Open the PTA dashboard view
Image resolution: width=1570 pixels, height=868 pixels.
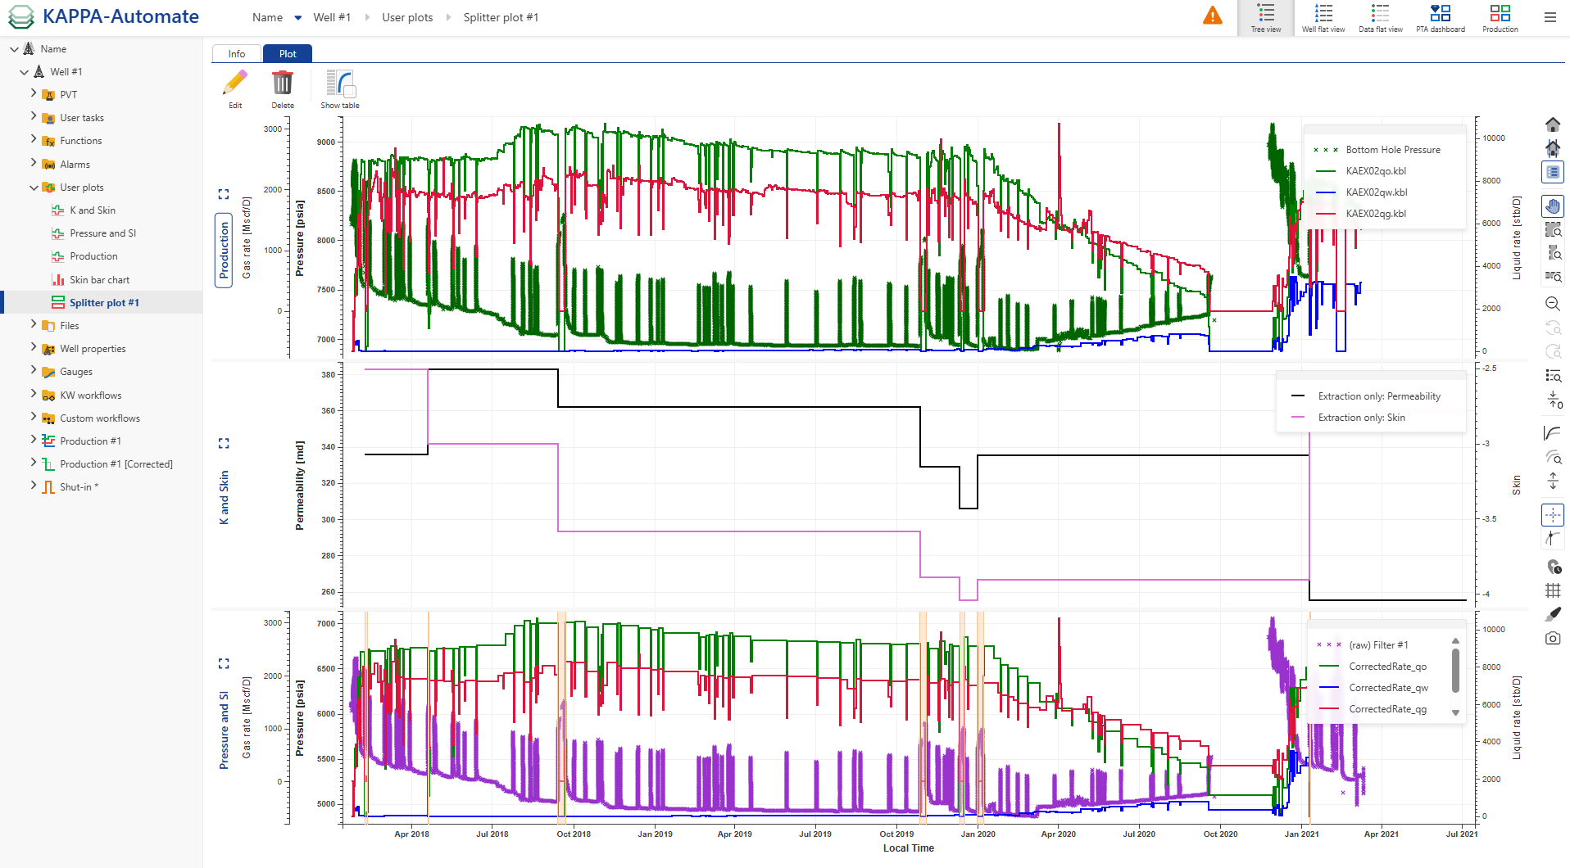(1440, 17)
